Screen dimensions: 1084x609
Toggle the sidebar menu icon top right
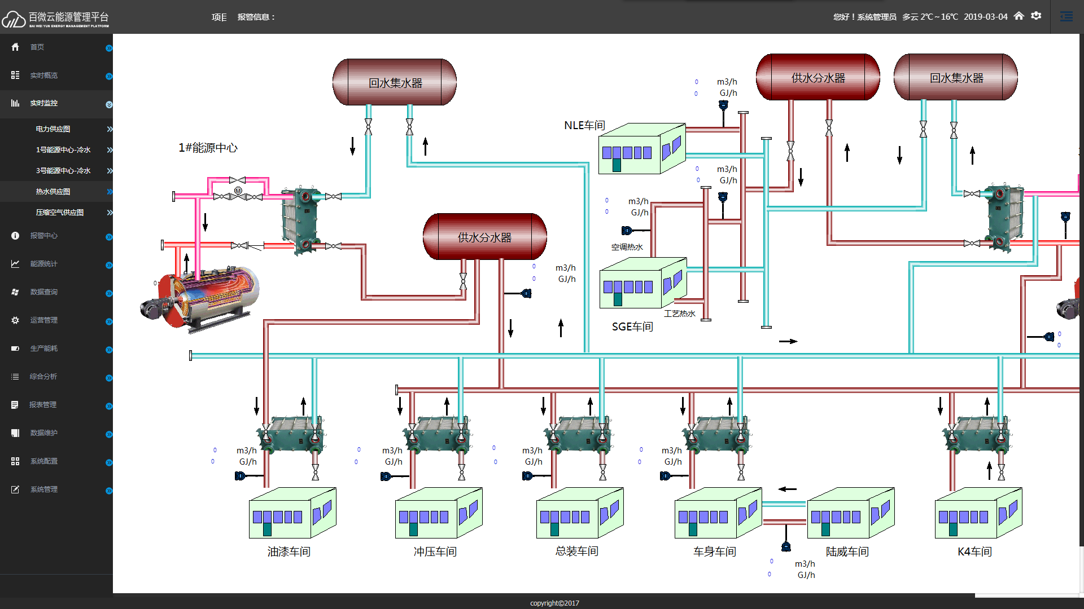(x=1066, y=16)
